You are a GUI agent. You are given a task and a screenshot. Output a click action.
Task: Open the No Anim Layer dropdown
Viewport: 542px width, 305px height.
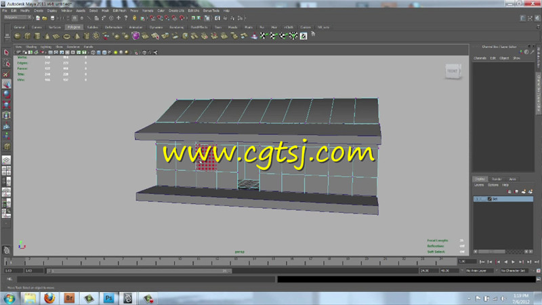478,270
